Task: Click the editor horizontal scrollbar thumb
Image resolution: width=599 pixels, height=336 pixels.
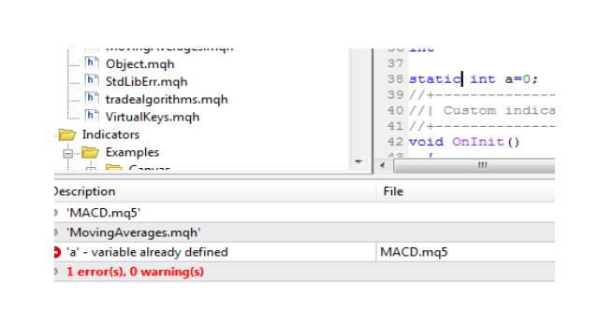Action: 475,166
